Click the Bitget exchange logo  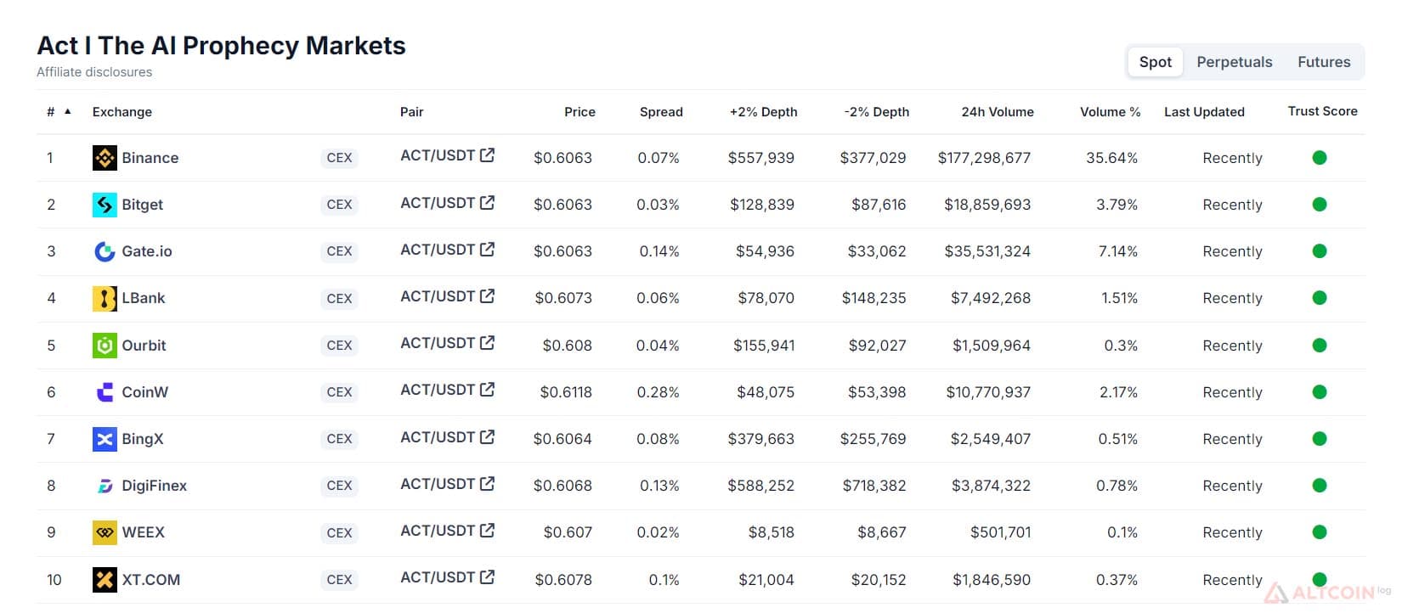coord(105,205)
